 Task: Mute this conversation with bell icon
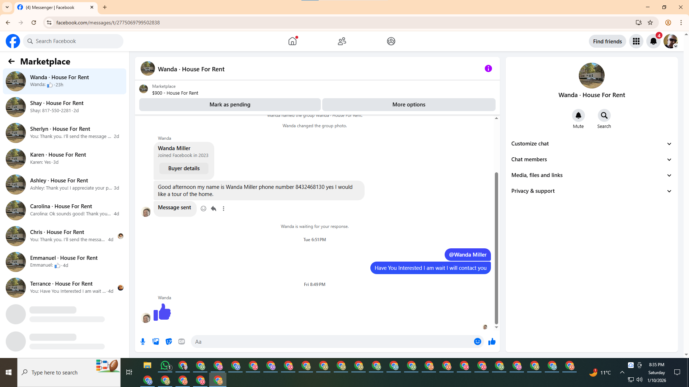[578, 115]
